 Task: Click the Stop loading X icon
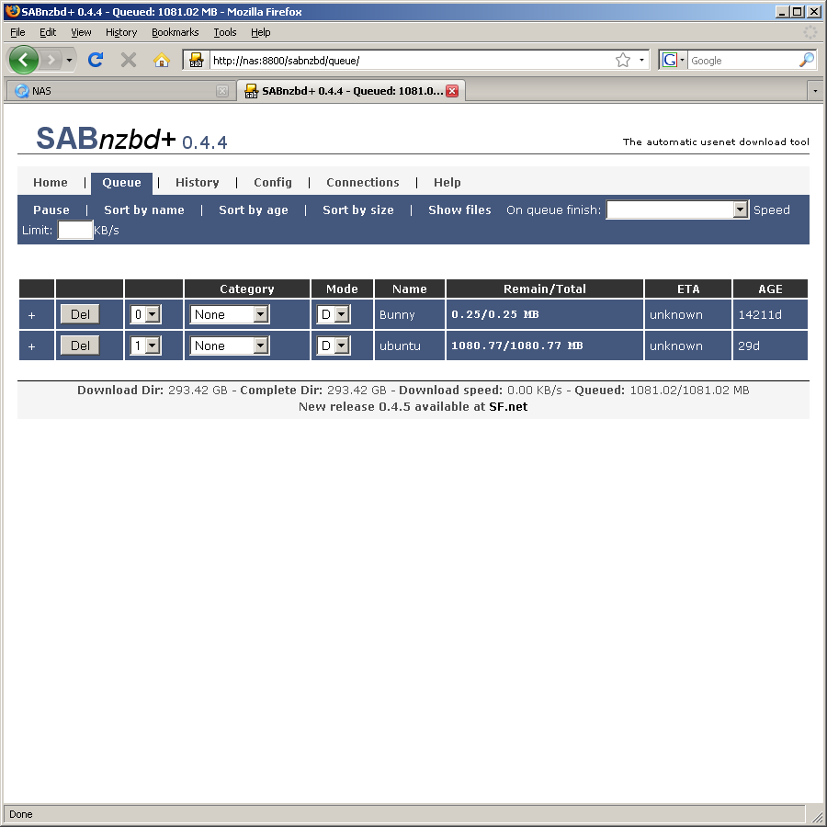(x=128, y=60)
